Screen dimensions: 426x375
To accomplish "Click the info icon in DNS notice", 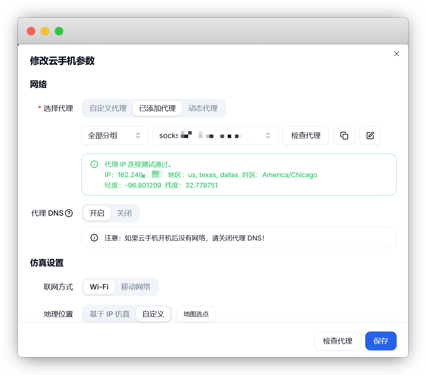I will coord(94,238).
